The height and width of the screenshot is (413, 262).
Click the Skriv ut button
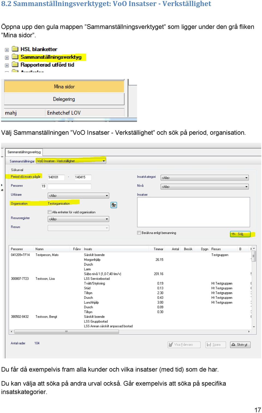[x=240, y=345]
